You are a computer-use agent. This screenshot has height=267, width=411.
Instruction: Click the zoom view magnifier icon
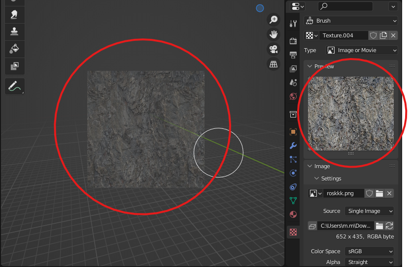coord(273,20)
